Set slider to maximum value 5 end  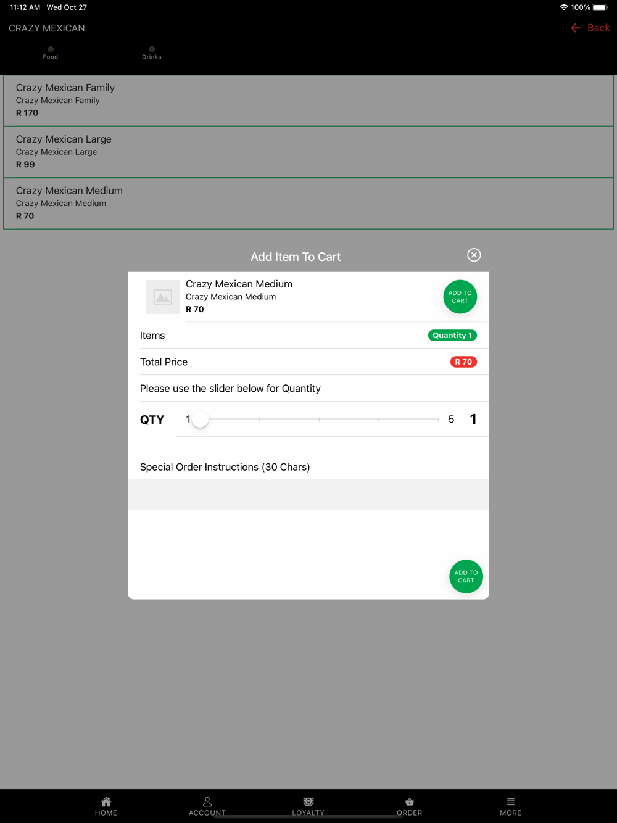point(438,420)
